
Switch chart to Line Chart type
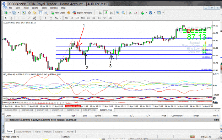(x=112, y=13)
